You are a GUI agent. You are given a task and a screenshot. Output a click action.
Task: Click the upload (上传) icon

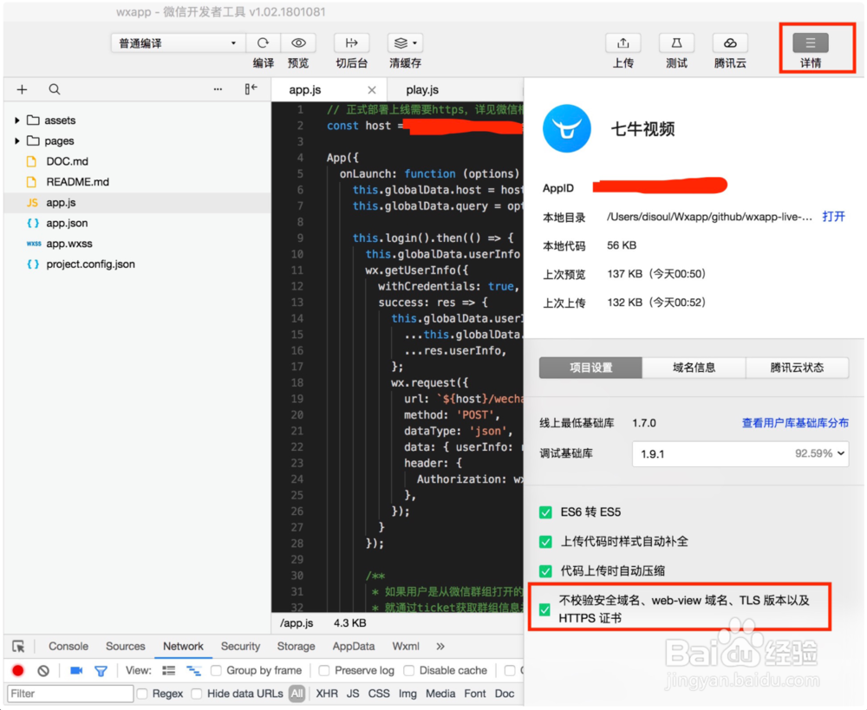623,42
